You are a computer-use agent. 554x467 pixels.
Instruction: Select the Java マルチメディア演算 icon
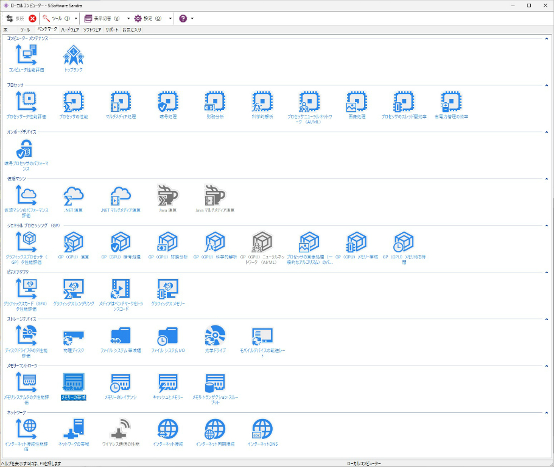(215, 198)
